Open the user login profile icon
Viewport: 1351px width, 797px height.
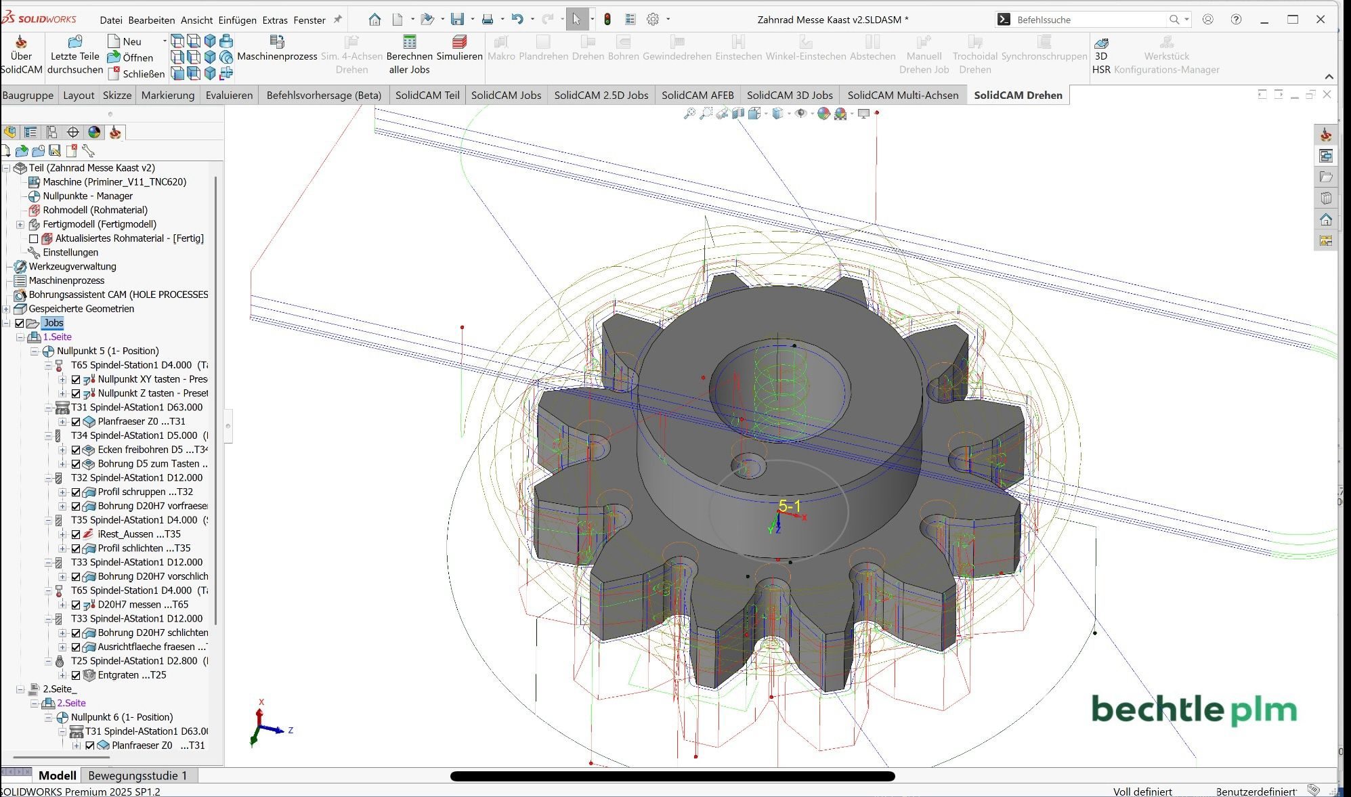1207,20
